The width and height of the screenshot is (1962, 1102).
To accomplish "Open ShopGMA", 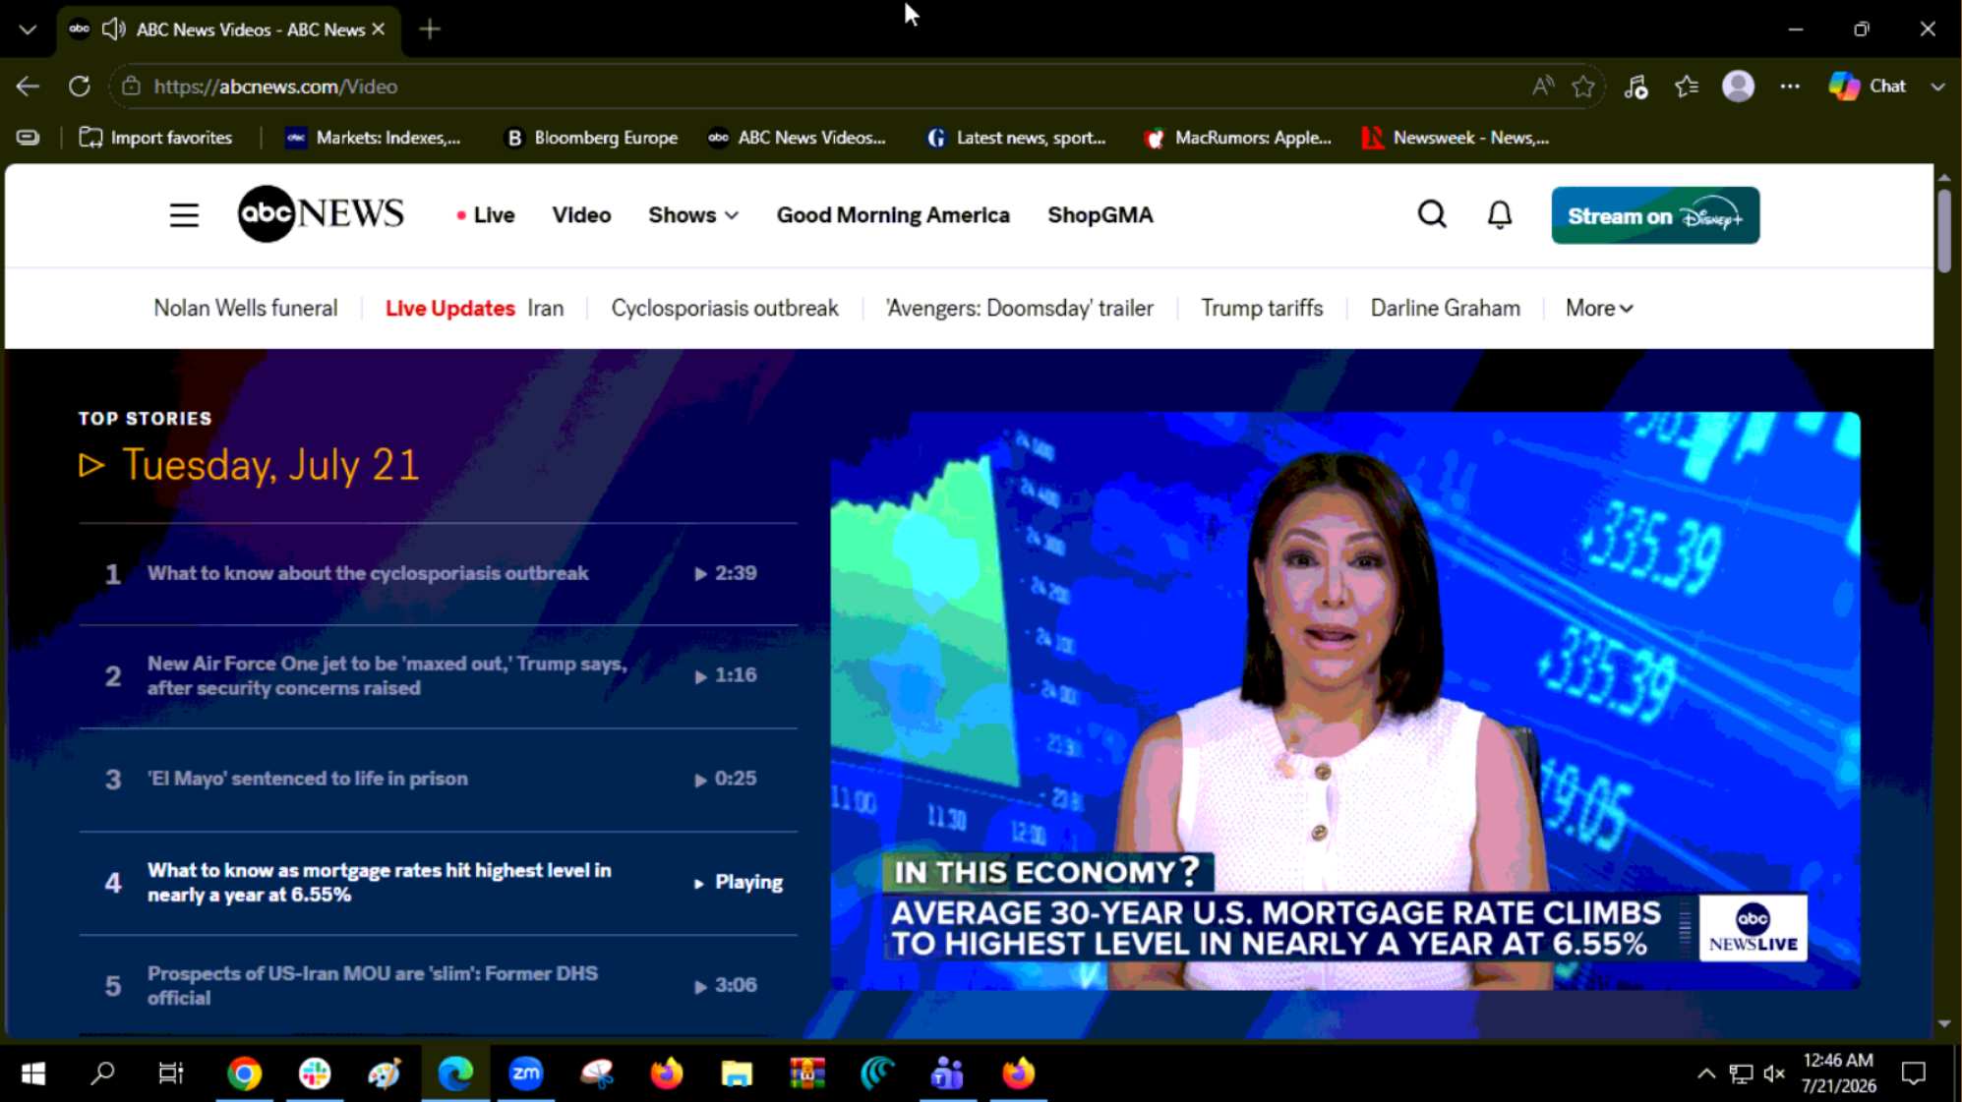I will pyautogui.click(x=1100, y=215).
